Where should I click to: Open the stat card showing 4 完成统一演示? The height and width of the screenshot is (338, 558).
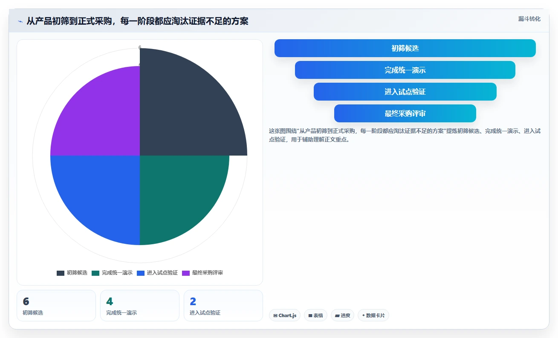pos(140,306)
